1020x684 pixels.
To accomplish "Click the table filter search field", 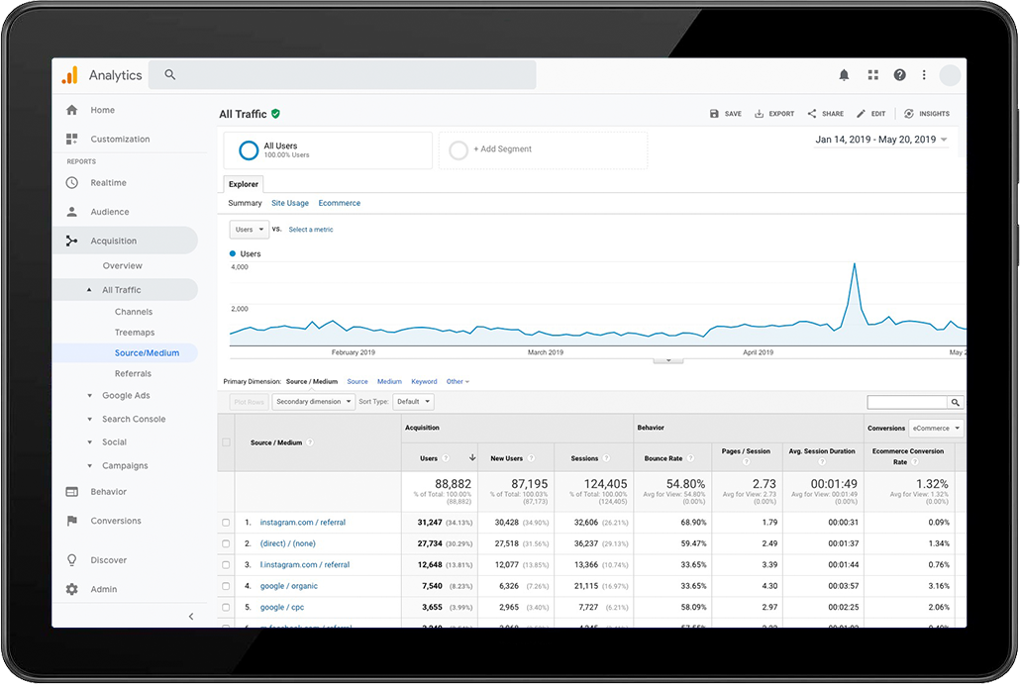I will point(907,403).
